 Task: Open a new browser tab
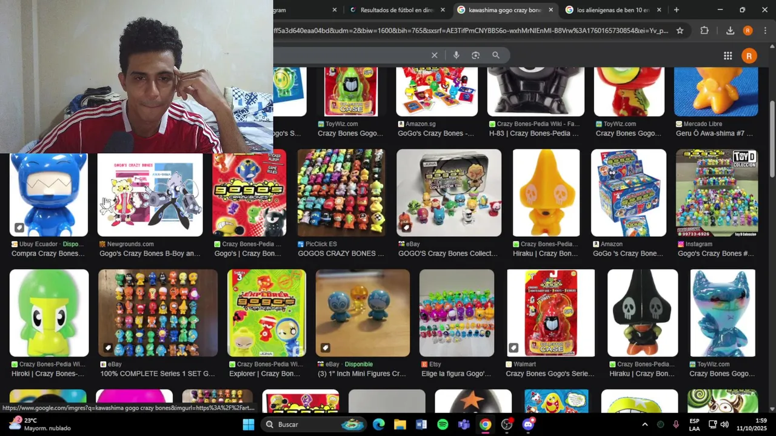[676, 10]
